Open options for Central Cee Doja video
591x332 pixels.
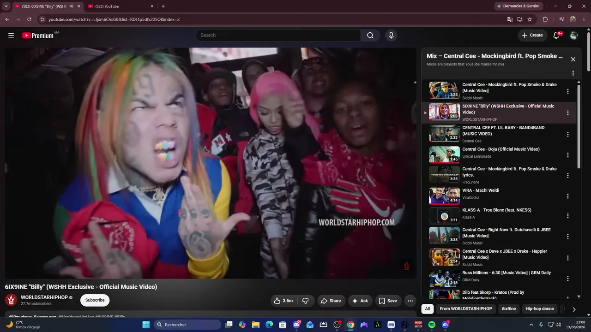568,155
